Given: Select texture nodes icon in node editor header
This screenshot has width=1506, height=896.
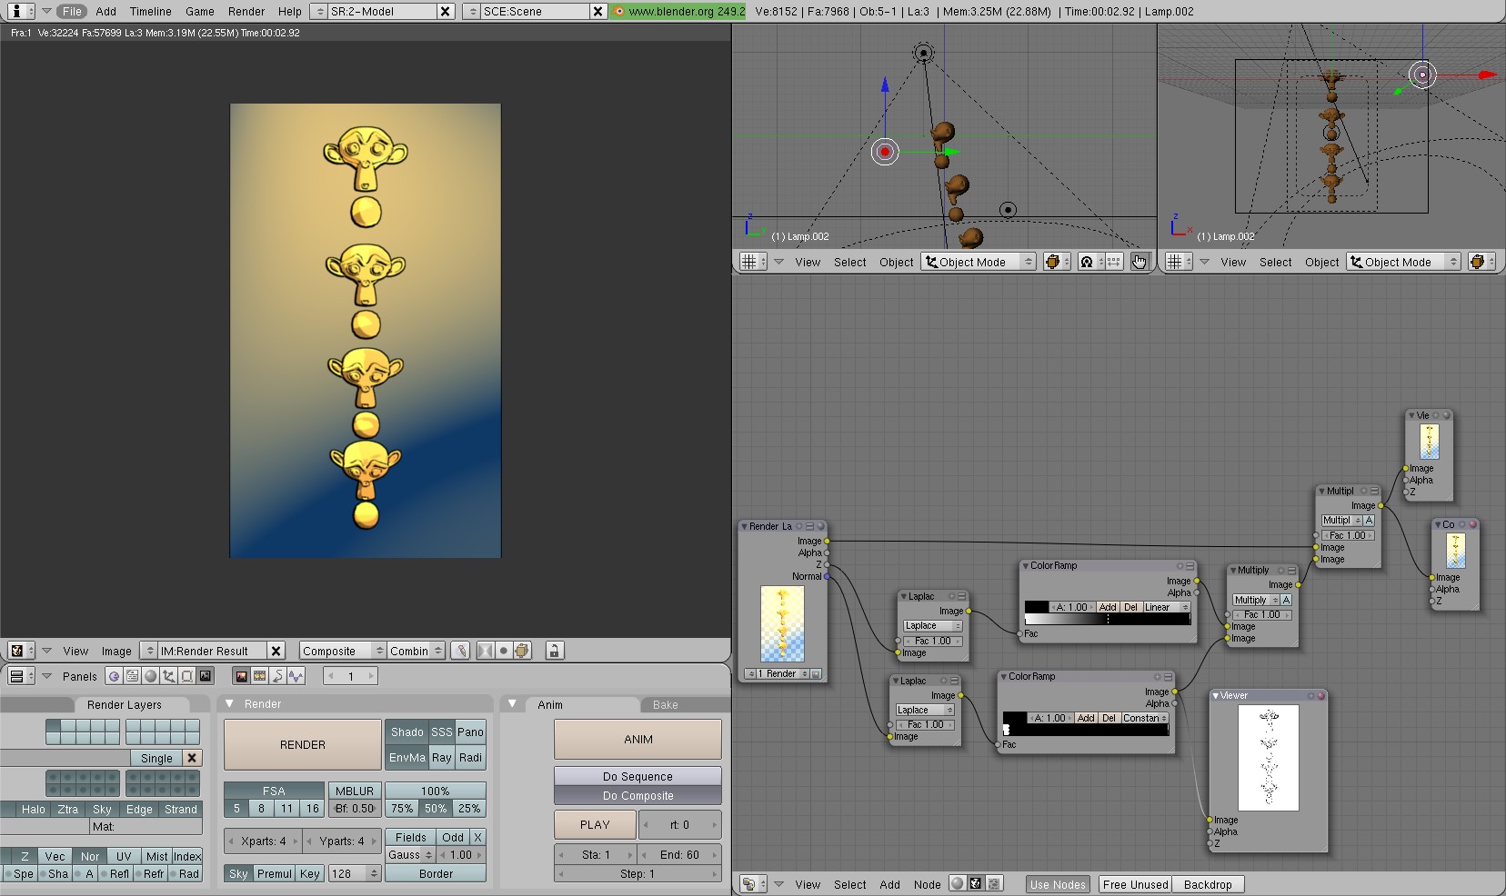Looking at the screenshot, I should [994, 883].
